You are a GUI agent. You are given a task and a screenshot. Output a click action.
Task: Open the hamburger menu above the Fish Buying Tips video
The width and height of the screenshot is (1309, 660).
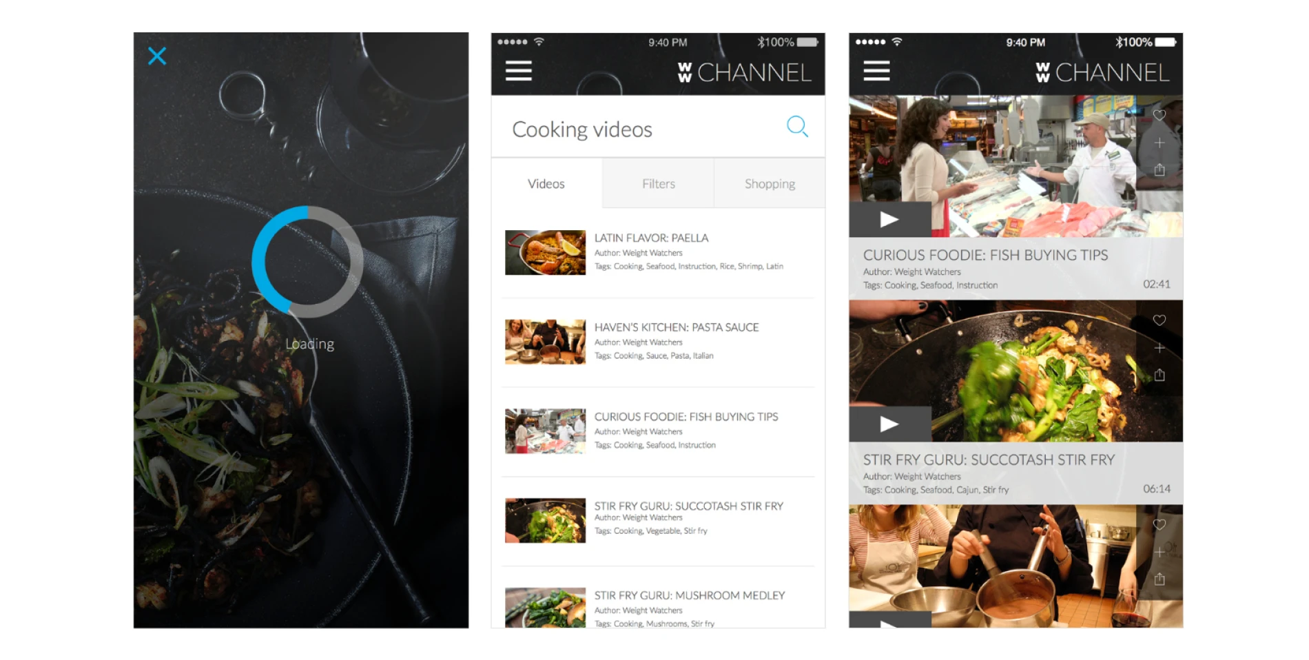click(x=876, y=71)
